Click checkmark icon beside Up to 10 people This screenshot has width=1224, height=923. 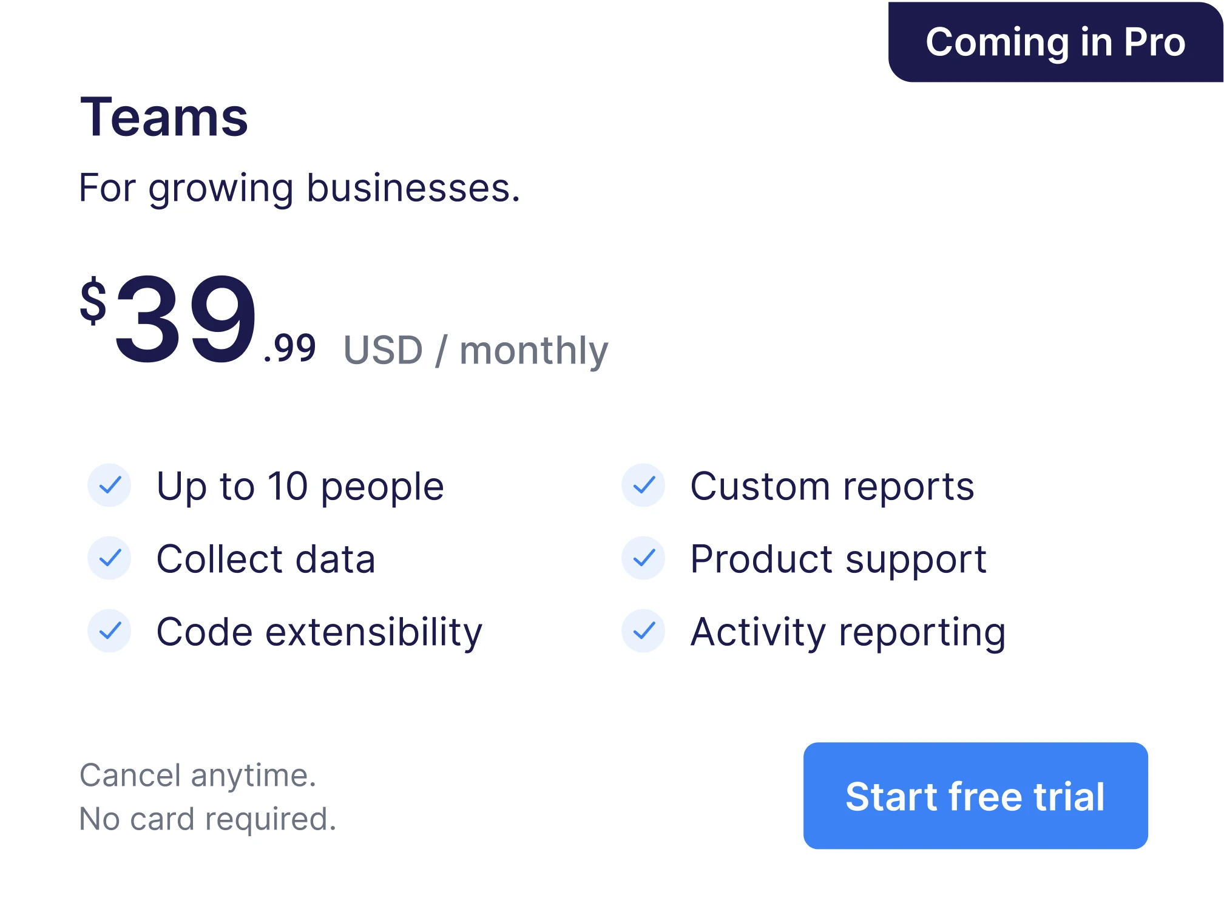pyautogui.click(x=109, y=485)
